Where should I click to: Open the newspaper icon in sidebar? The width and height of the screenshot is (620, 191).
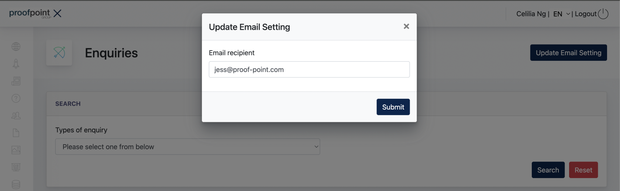tap(16, 81)
